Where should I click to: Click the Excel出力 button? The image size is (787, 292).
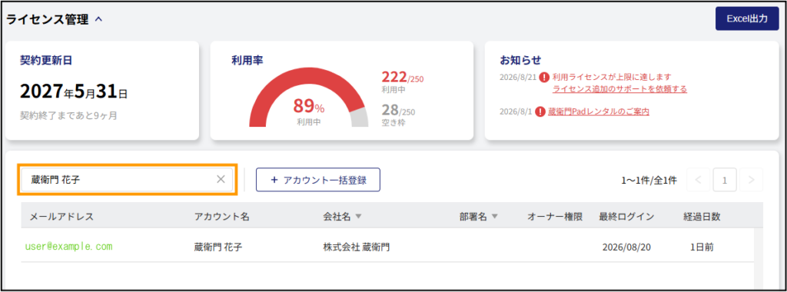click(747, 18)
